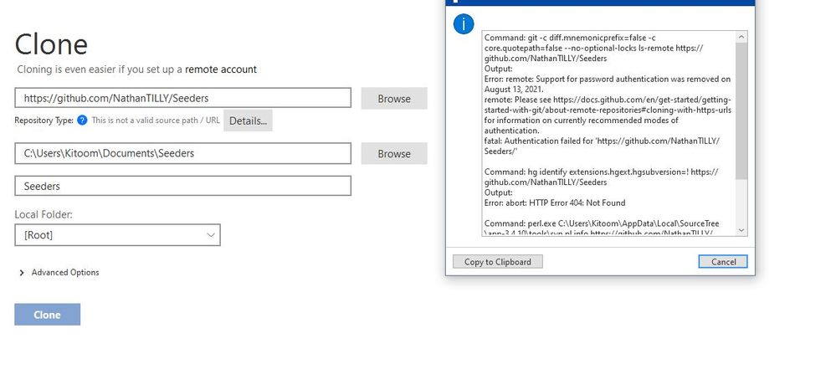Screen dimensions: 836x390
Task: Click the 'Local Folder:' label
Action: point(44,214)
